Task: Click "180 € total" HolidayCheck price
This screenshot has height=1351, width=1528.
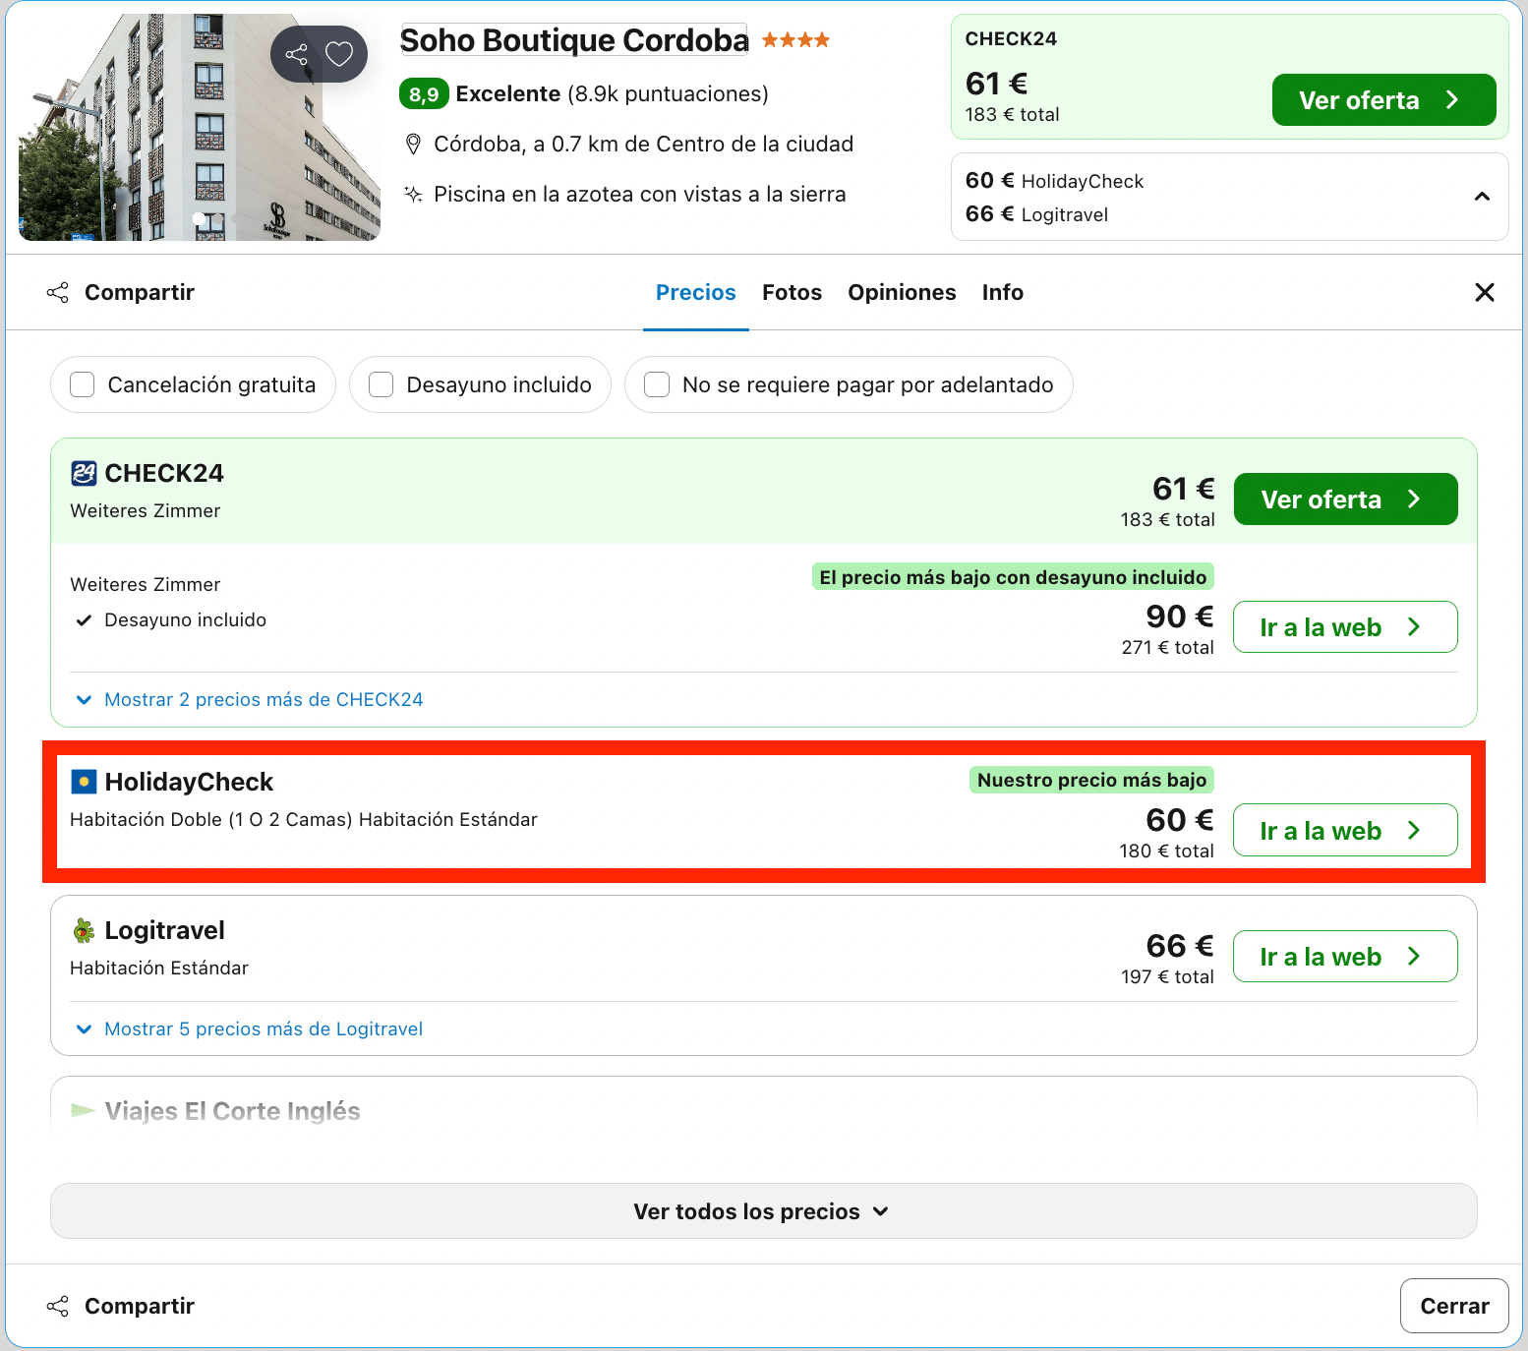Action: (x=1166, y=852)
